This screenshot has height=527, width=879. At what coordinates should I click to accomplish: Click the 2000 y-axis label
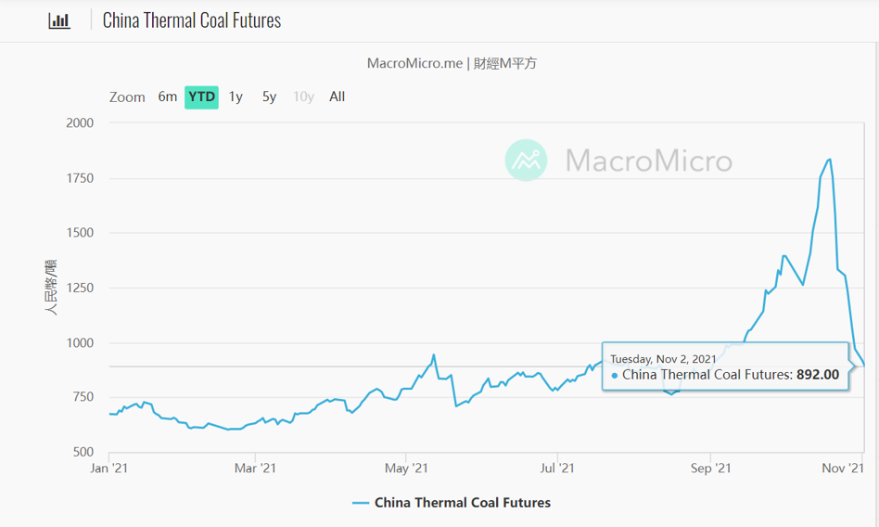pos(80,122)
